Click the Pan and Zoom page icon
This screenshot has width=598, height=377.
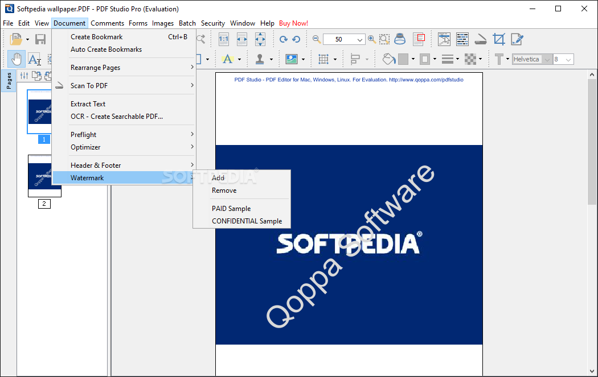[x=419, y=39]
